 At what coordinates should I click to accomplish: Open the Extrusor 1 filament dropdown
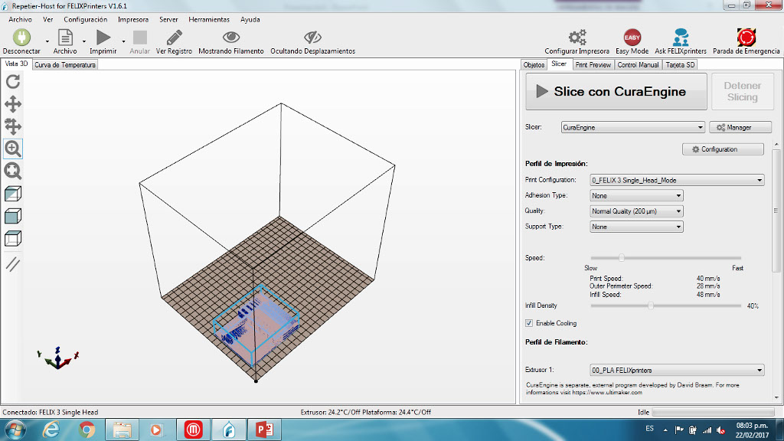click(x=677, y=370)
